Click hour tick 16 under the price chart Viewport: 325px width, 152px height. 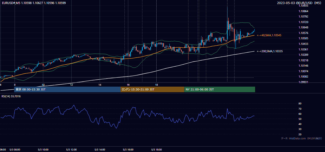[x=128, y=85]
